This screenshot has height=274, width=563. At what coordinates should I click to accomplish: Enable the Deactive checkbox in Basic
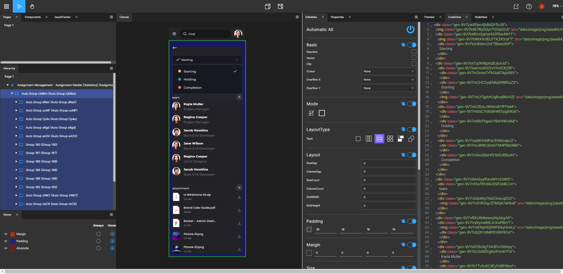click(x=414, y=51)
